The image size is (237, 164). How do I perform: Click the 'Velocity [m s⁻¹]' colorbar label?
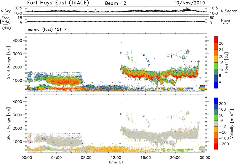pos(232,123)
